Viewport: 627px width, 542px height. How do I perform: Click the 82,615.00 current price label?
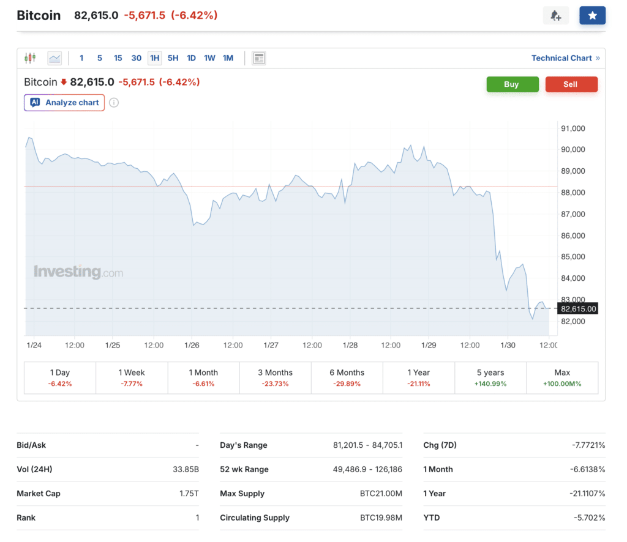(x=577, y=308)
